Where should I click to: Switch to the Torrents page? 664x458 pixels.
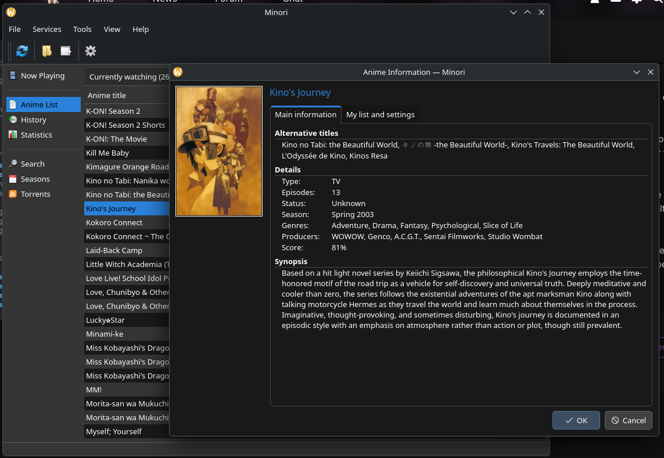35,194
